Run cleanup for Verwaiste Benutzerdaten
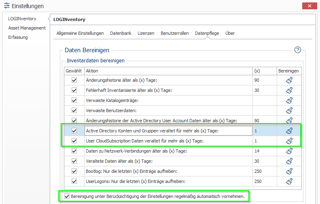The height and width of the screenshot is (204, 320). click(289, 110)
